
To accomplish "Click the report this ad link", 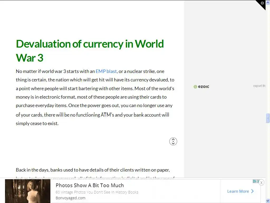I will coord(259,86).
